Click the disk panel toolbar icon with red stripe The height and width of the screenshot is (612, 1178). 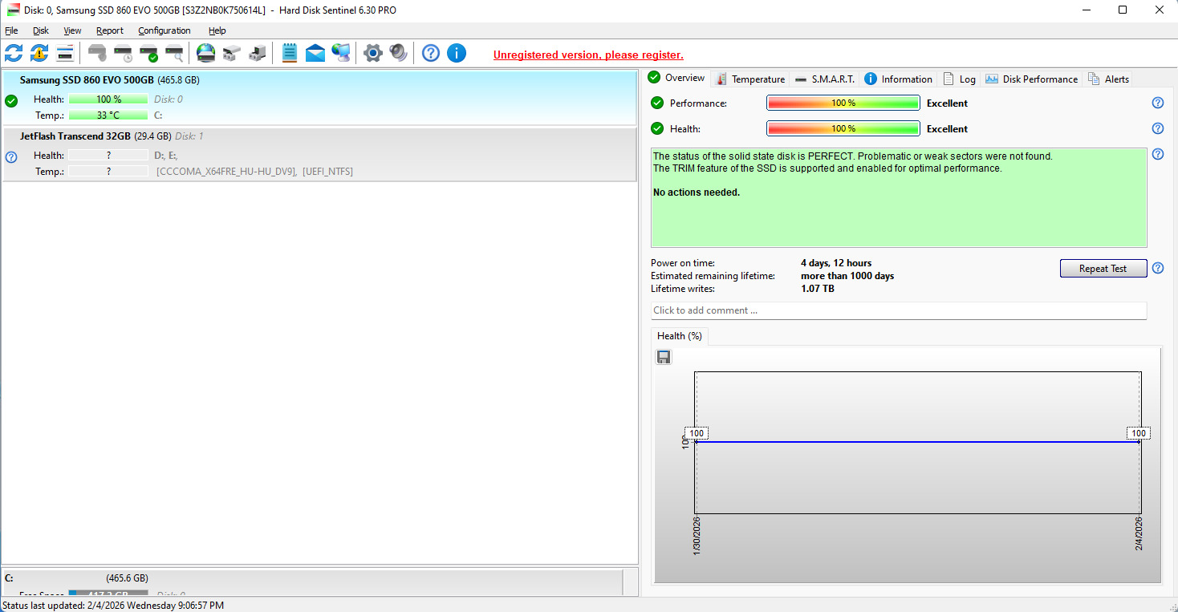coord(65,53)
